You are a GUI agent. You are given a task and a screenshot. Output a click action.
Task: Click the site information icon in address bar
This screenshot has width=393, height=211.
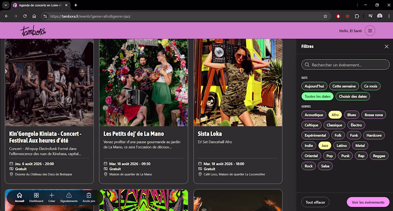(45, 16)
